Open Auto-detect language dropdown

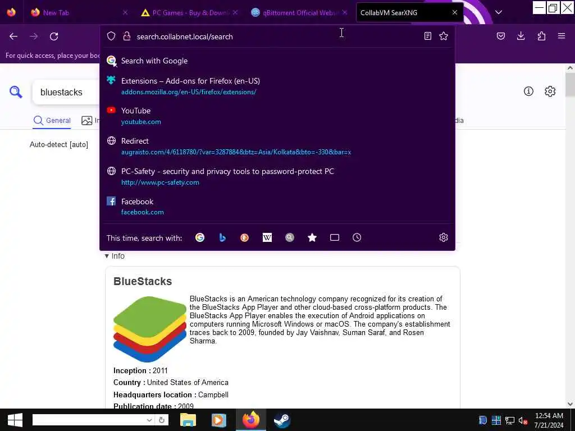click(59, 144)
